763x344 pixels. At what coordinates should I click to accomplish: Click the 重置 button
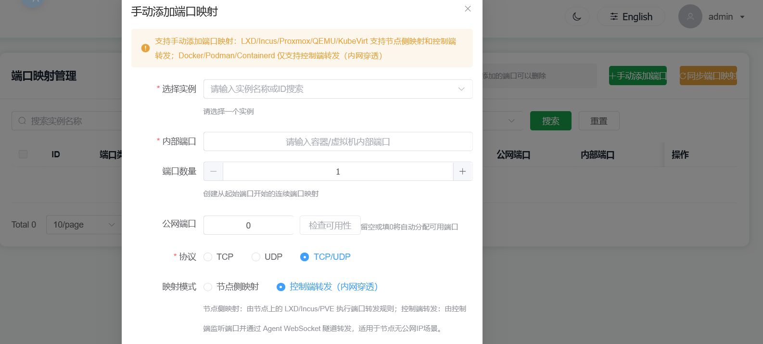coord(599,121)
